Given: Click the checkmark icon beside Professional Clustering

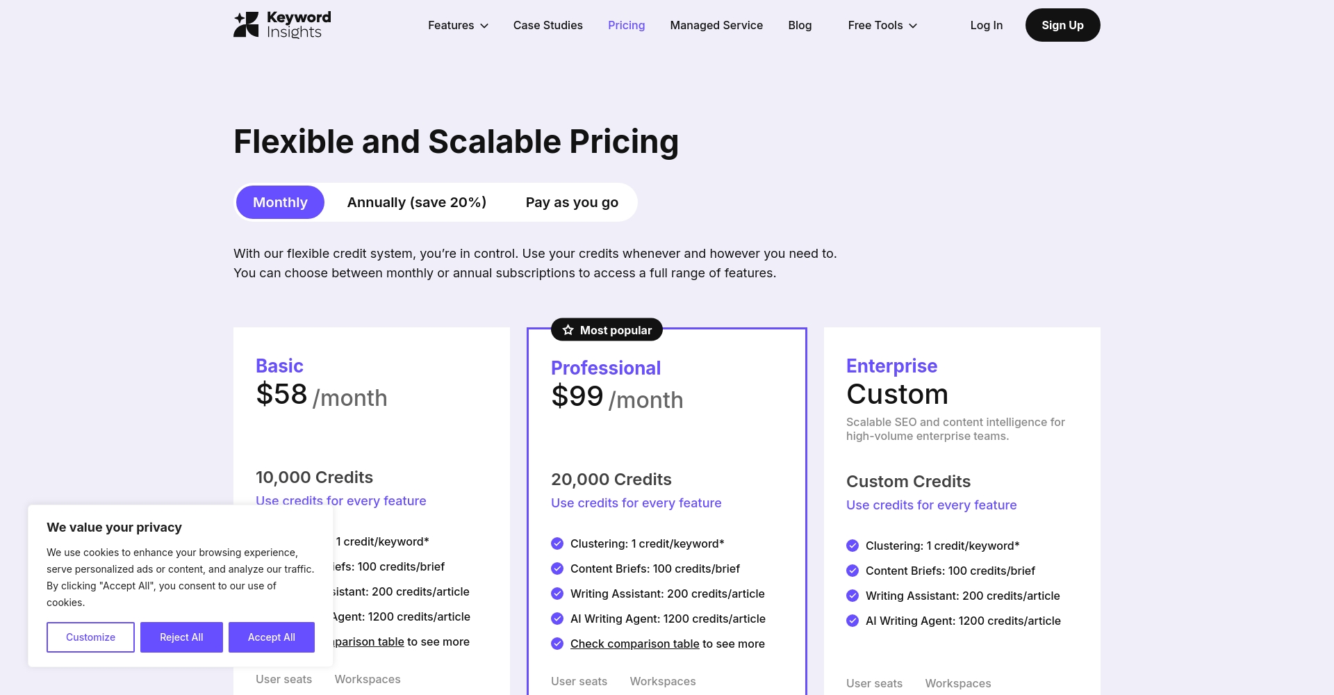Looking at the screenshot, I should coord(557,543).
